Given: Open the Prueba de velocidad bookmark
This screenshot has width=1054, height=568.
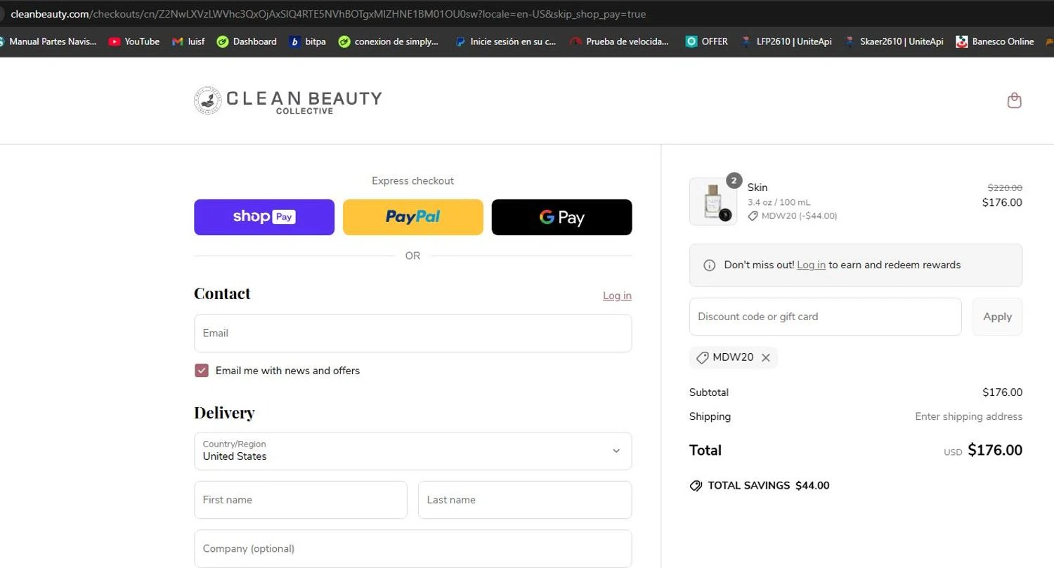Looking at the screenshot, I should pyautogui.click(x=619, y=41).
